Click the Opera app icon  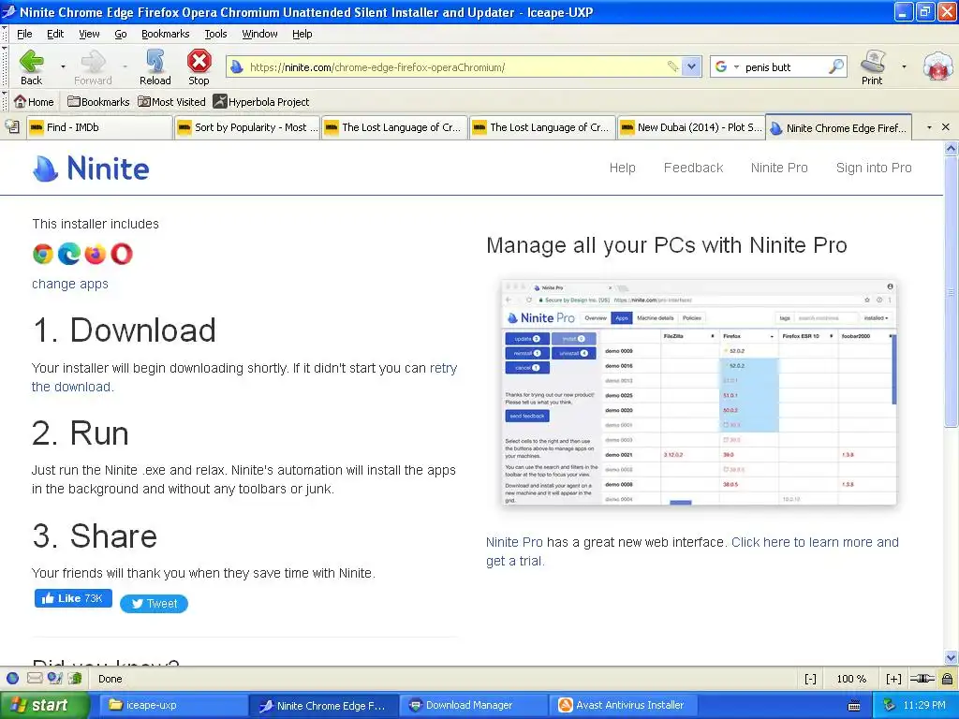121,253
